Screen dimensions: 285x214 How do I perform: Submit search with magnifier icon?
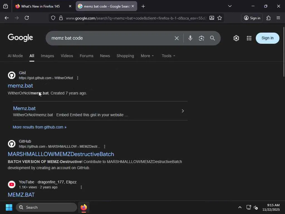click(x=212, y=38)
